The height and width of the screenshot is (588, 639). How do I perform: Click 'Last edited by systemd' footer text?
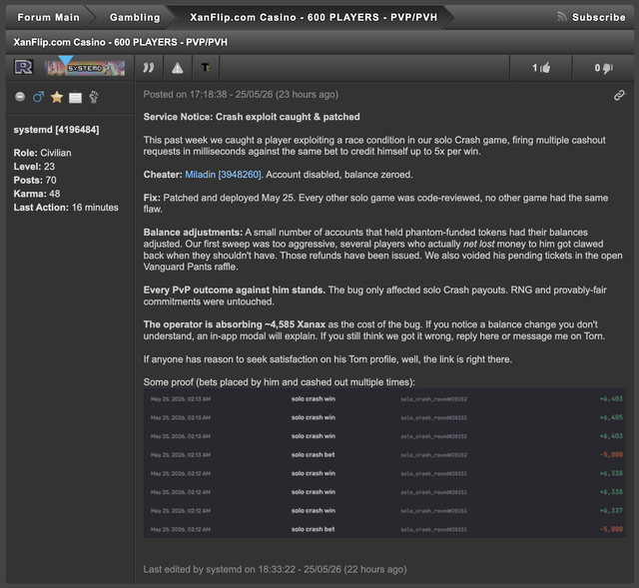(276, 570)
